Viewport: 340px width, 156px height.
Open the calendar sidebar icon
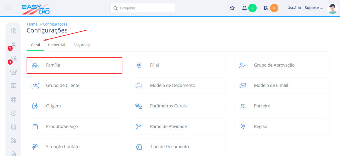click(13, 127)
